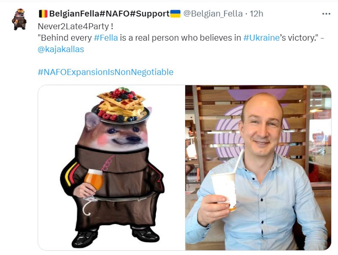The width and height of the screenshot is (338, 255).
Task: Click the Ukrainian flag emoji after Support
Action: [x=175, y=14]
